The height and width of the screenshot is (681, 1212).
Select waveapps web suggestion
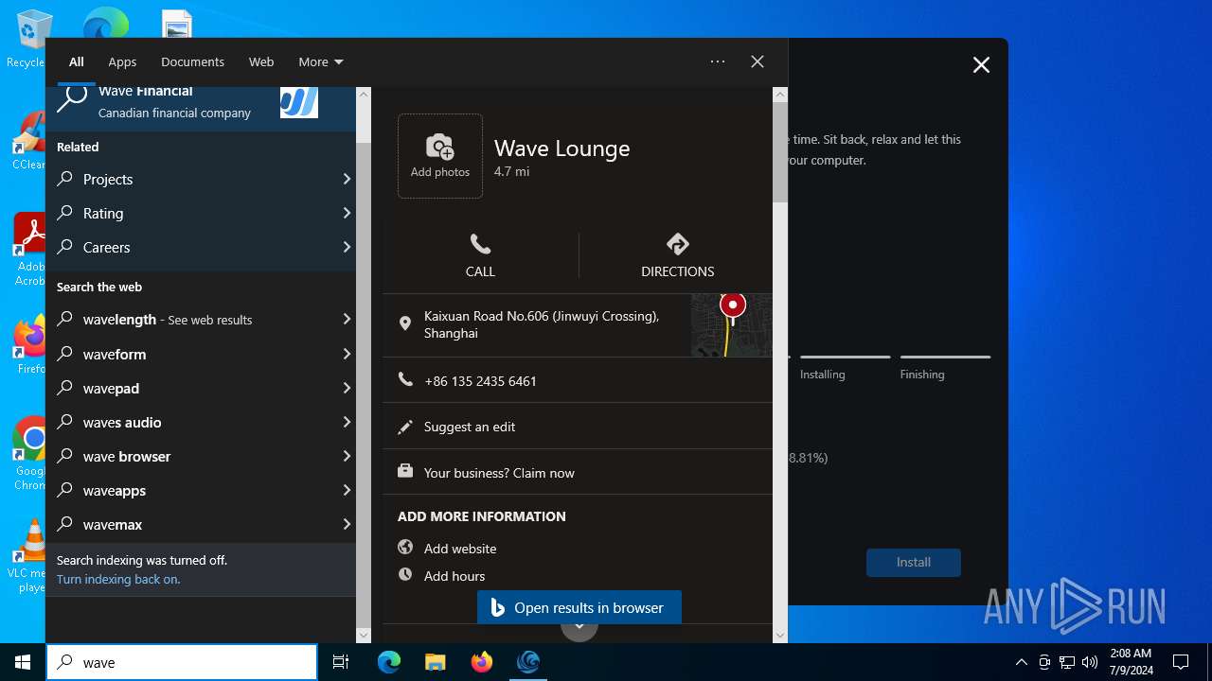tap(201, 490)
